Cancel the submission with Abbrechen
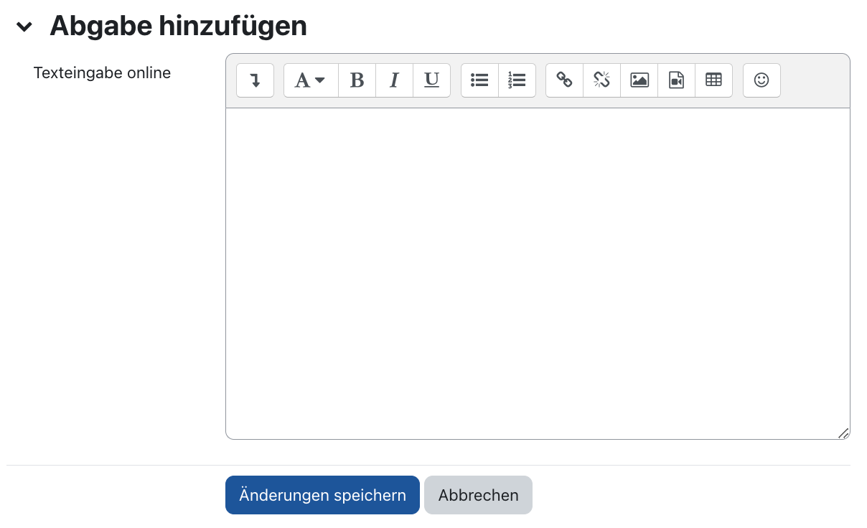This screenshot has height=528, width=867. pyautogui.click(x=478, y=495)
